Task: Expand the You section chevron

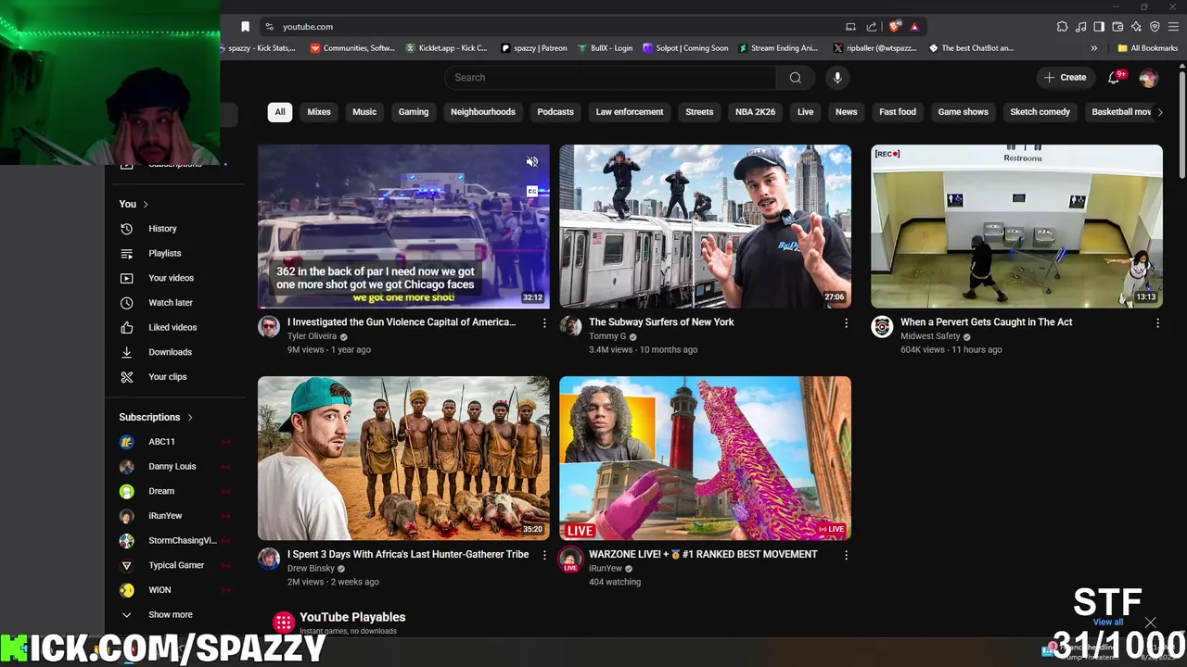Action: coord(146,204)
